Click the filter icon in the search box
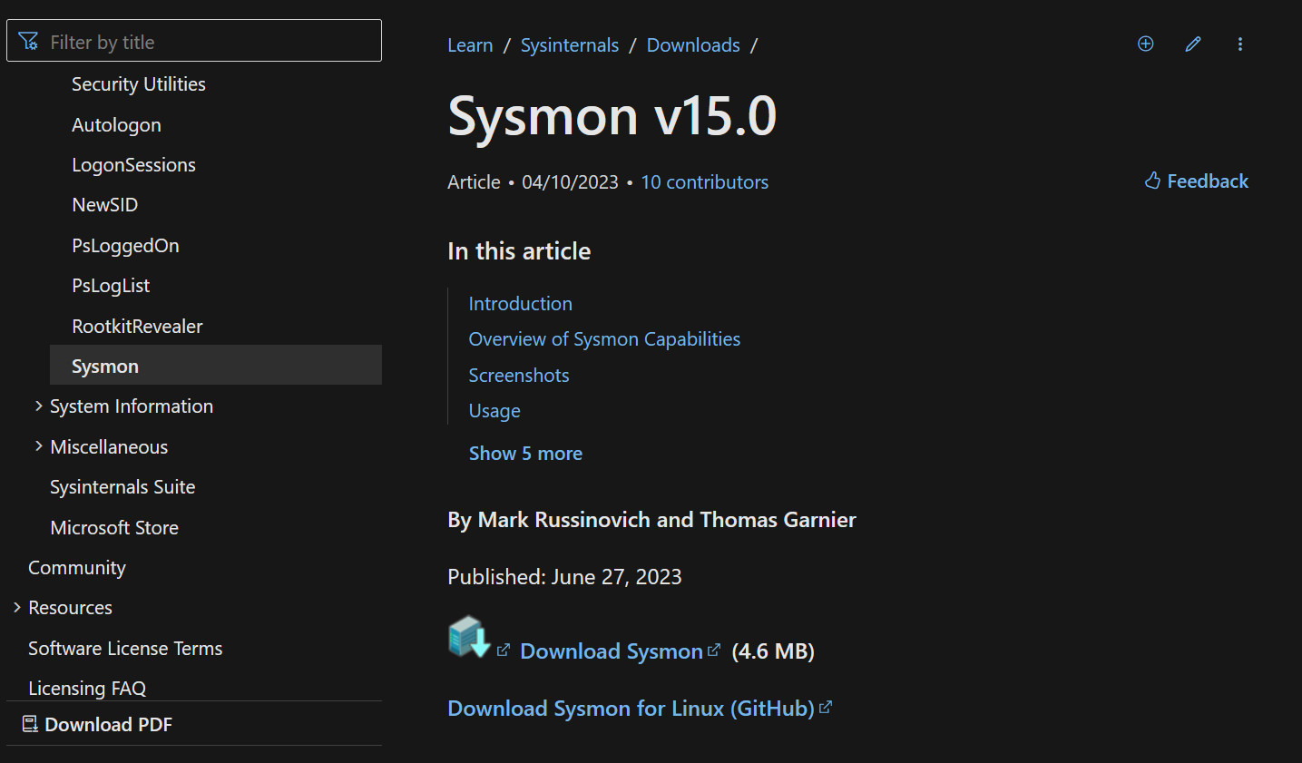 [29, 40]
